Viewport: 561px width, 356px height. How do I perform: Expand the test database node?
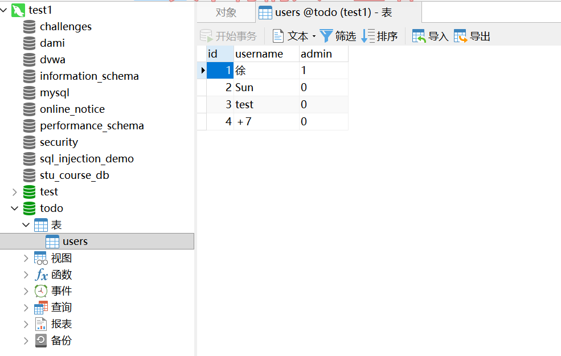tap(15, 192)
